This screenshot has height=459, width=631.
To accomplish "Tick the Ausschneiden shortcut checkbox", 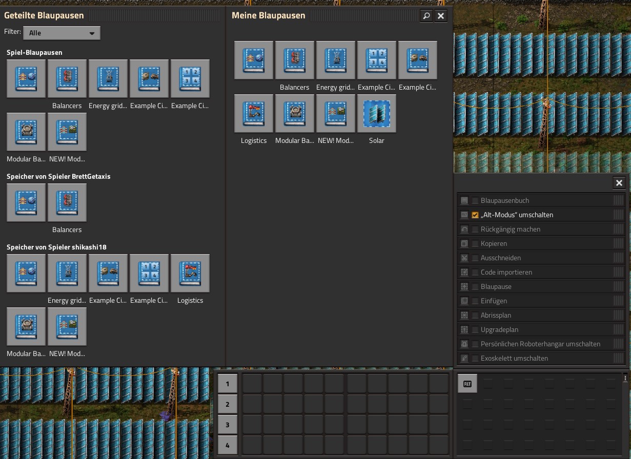I will coord(475,258).
